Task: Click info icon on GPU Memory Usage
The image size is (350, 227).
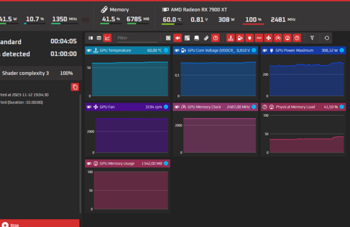Action: [x=166, y=163]
